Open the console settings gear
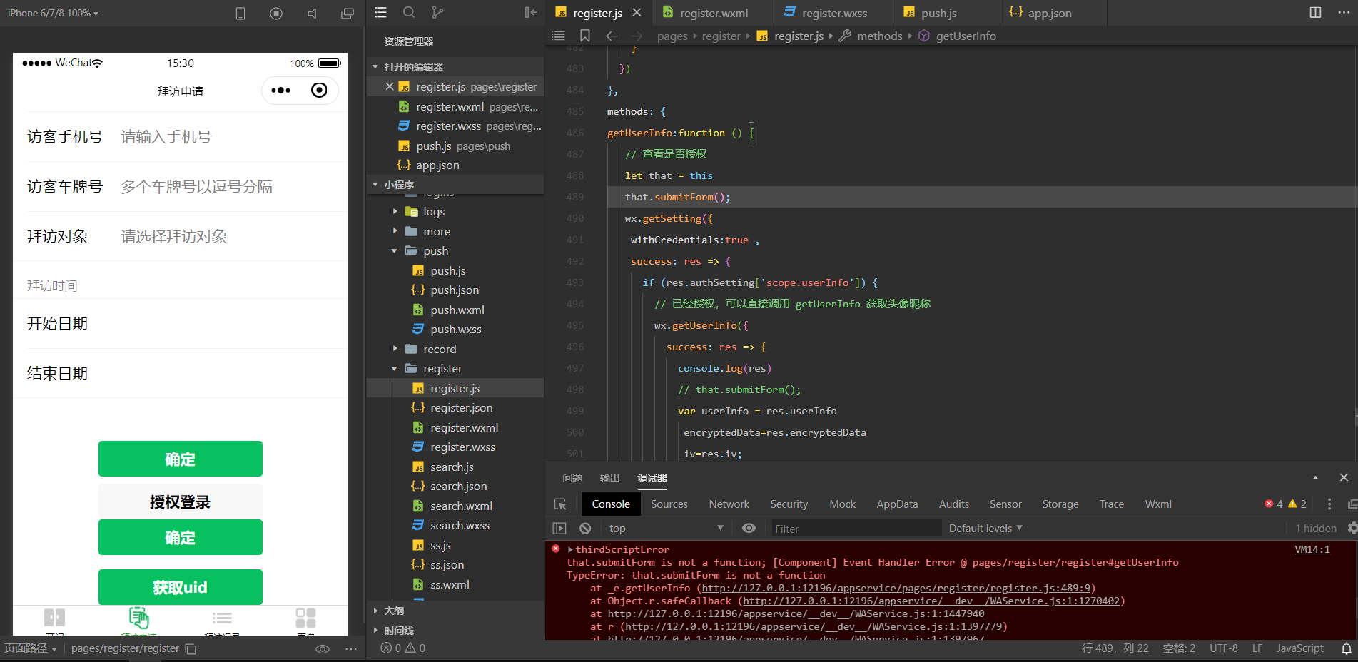1358x662 pixels. click(1351, 529)
